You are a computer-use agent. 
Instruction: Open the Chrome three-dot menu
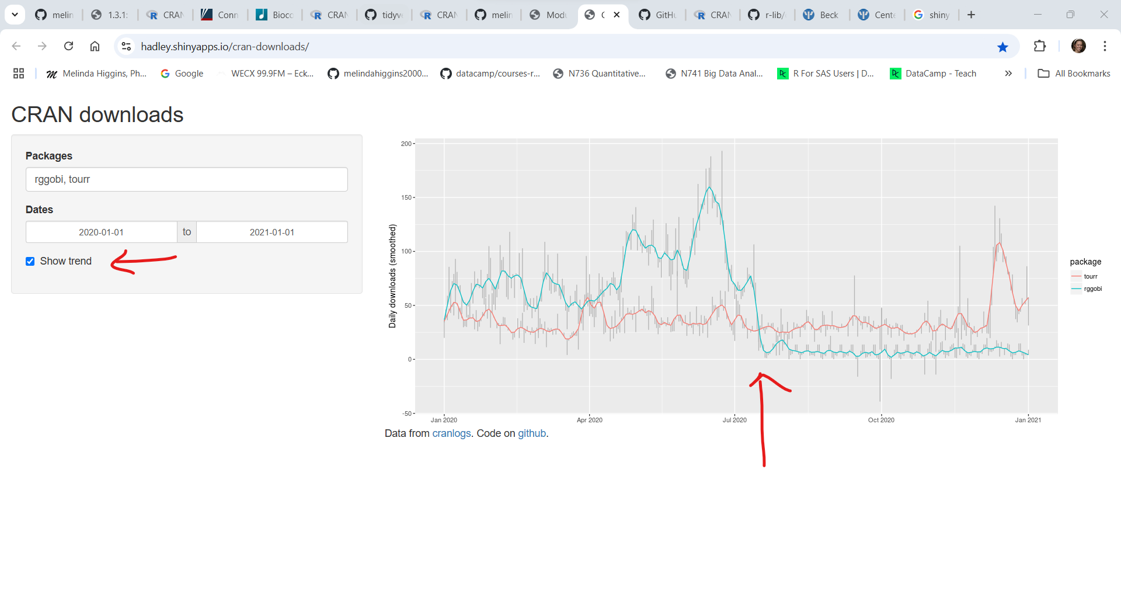pos(1105,46)
